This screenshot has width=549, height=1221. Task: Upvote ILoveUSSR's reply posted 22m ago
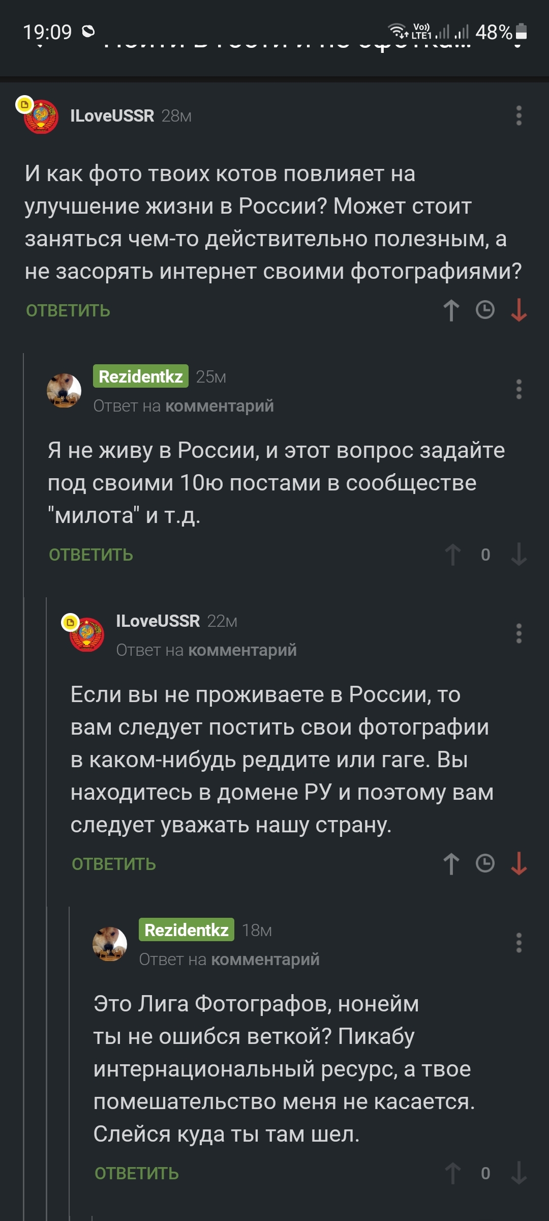(x=451, y=864)
